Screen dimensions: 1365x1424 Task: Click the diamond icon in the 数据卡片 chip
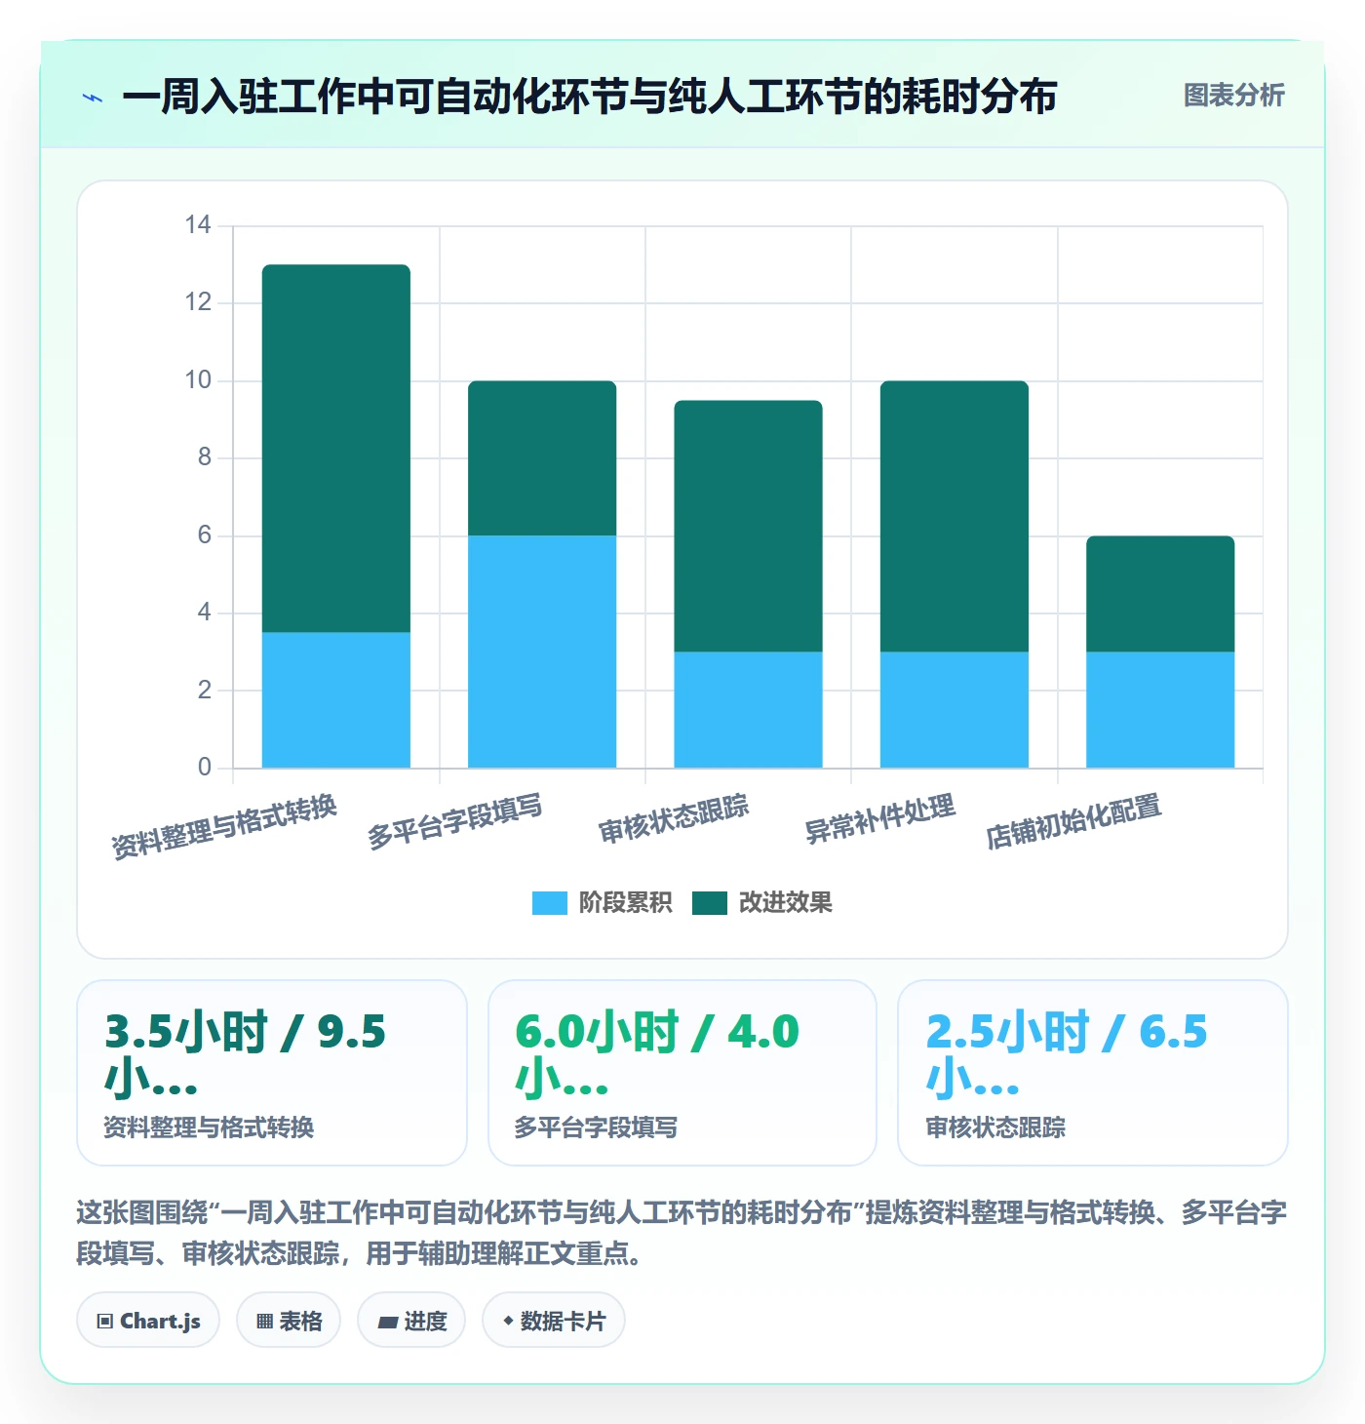point(508,1321)
